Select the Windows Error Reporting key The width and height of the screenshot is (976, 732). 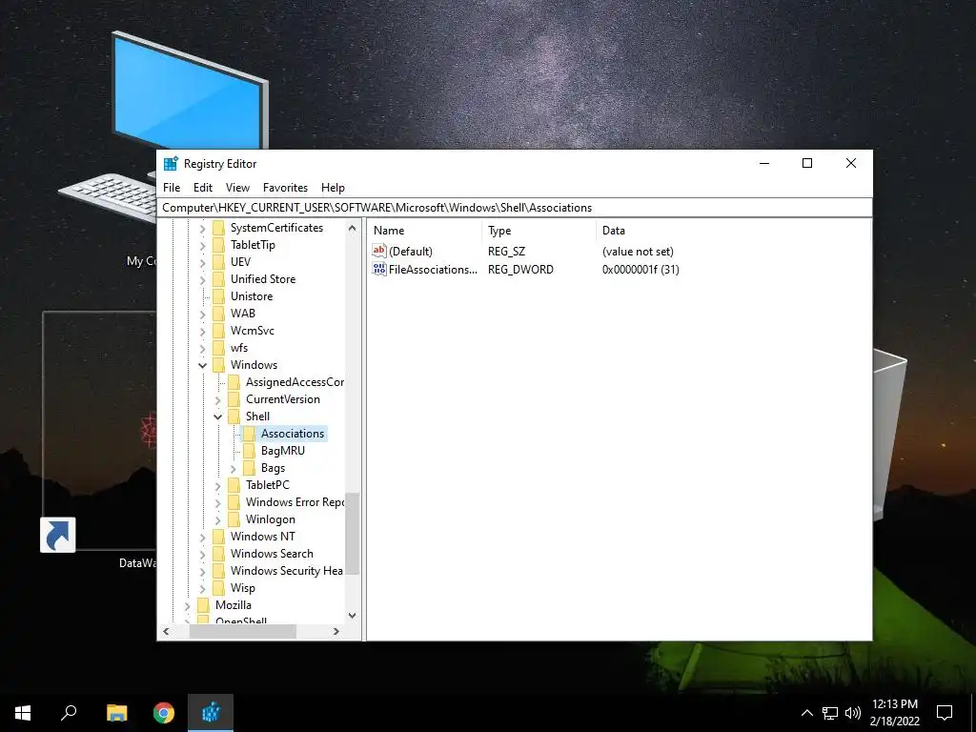tap(295, 501)
